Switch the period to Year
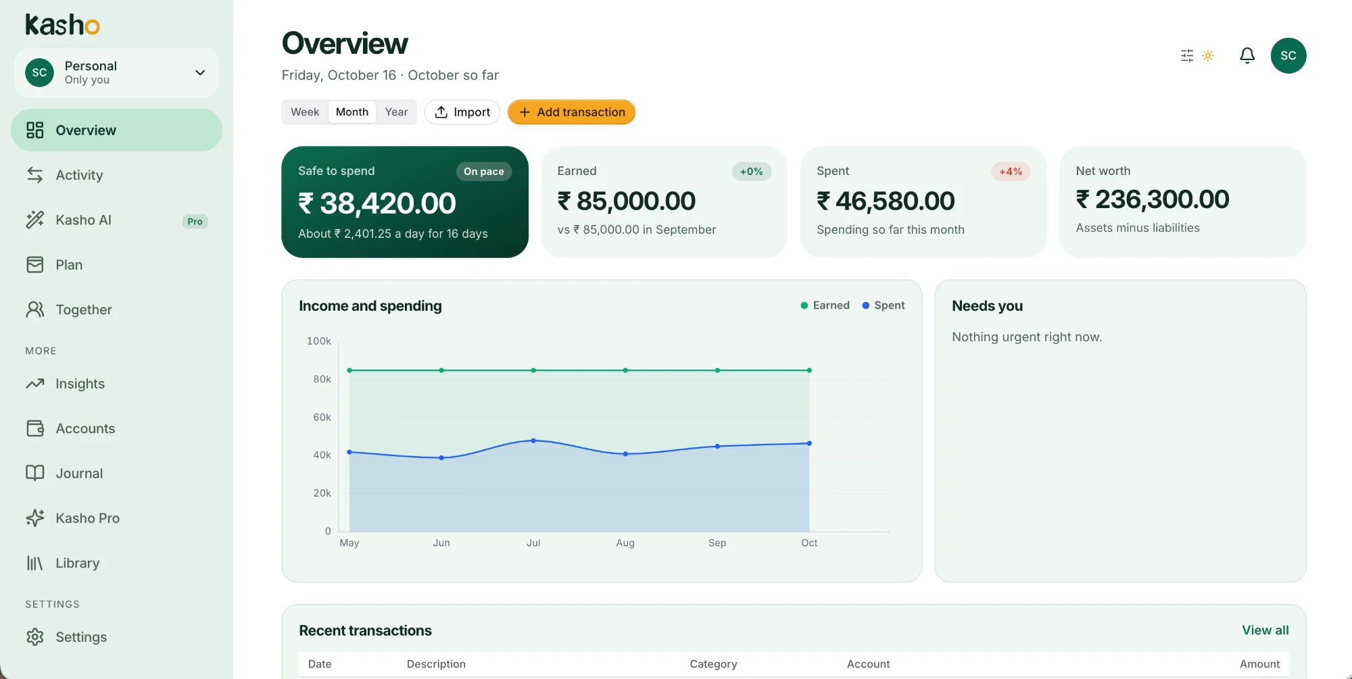The height and width of the screenshot is (679, 1352). coord(396,112)
